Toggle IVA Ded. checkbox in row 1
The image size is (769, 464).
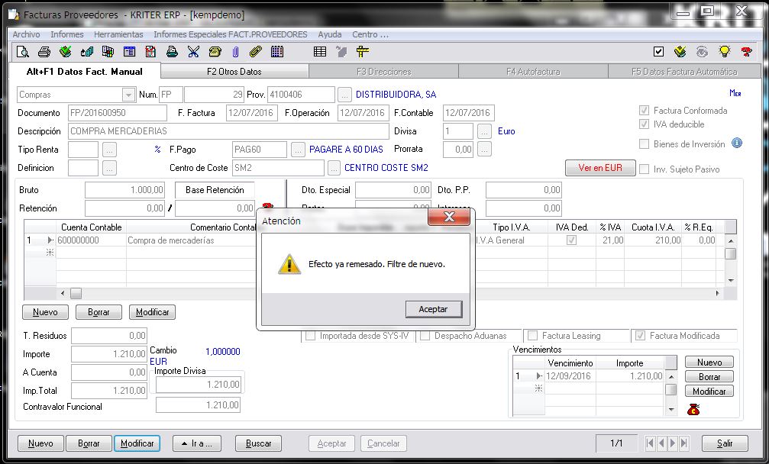click(571, 240)
